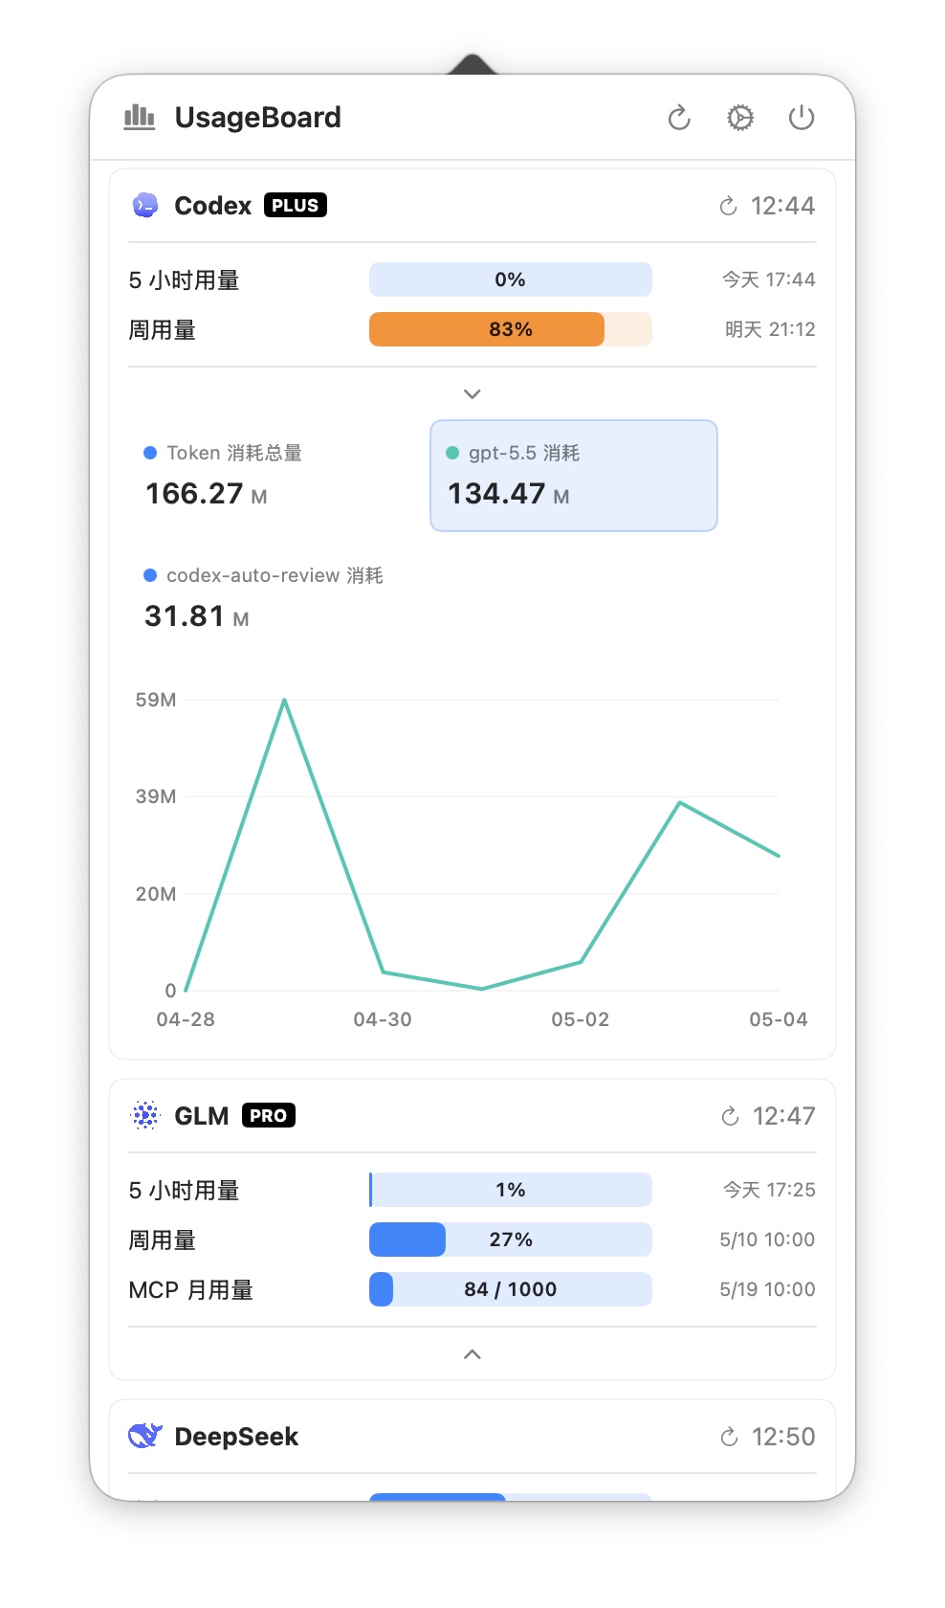Click the Codex 周用量 label

pyautogui.click(x=163, y=330)
